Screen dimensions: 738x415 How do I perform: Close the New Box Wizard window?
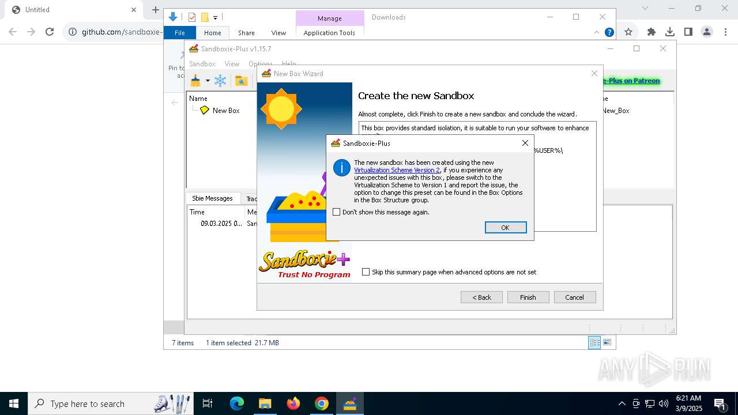tap(594, 73)
